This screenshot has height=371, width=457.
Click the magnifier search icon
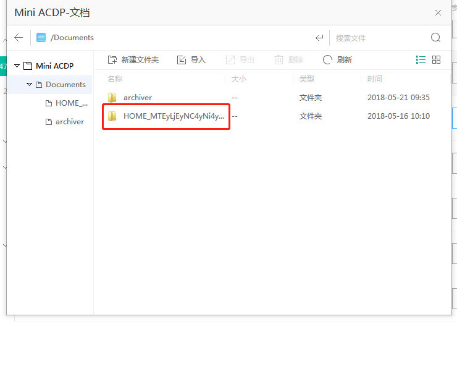(x=436, y=37)
